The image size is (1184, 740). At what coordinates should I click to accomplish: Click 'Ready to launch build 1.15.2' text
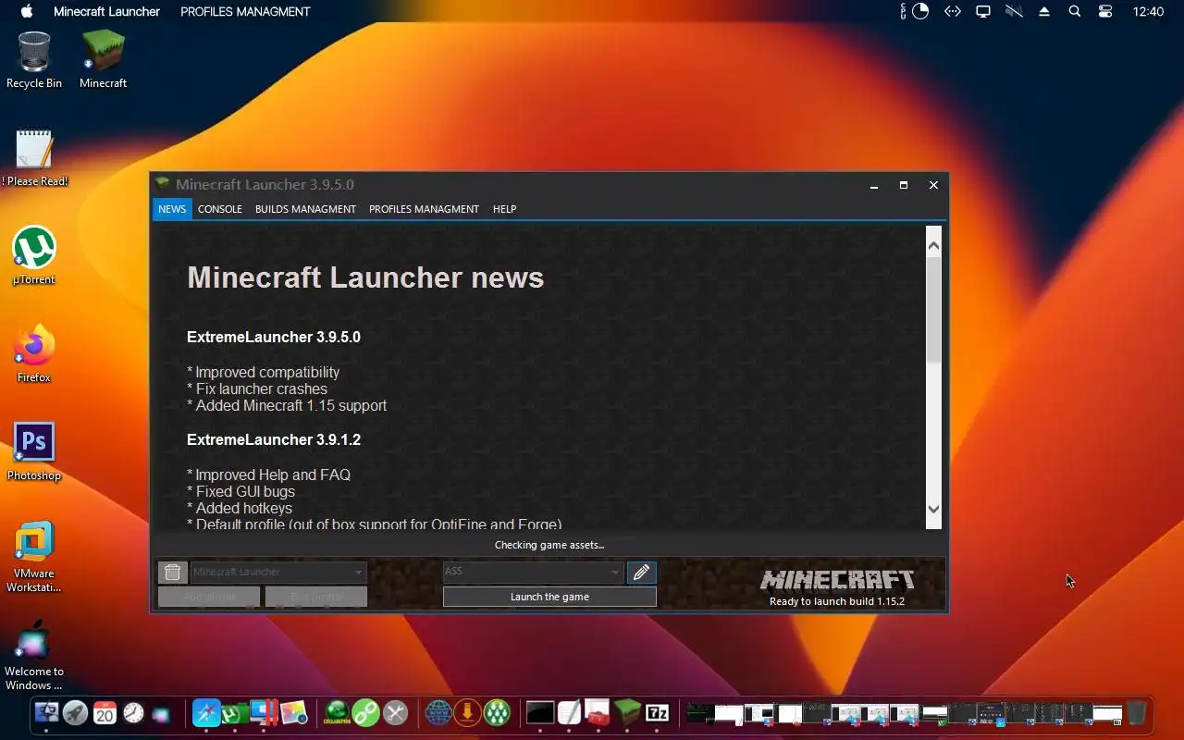(837, 601)
